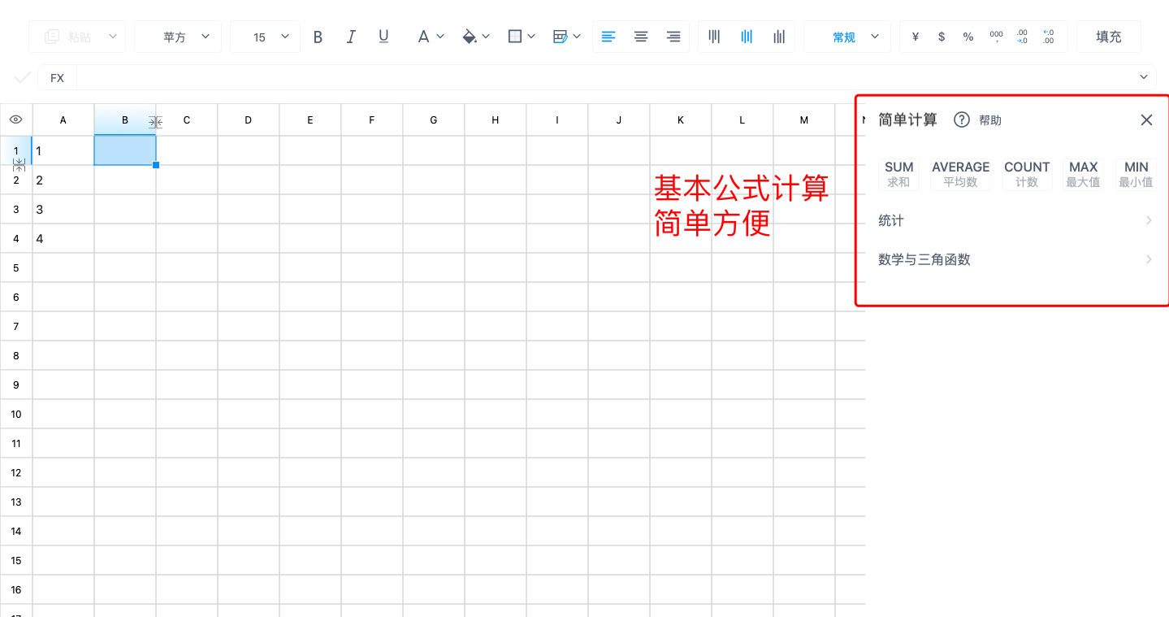Click into the formula input bar
Screen dimensions: 1169x617
605,78
